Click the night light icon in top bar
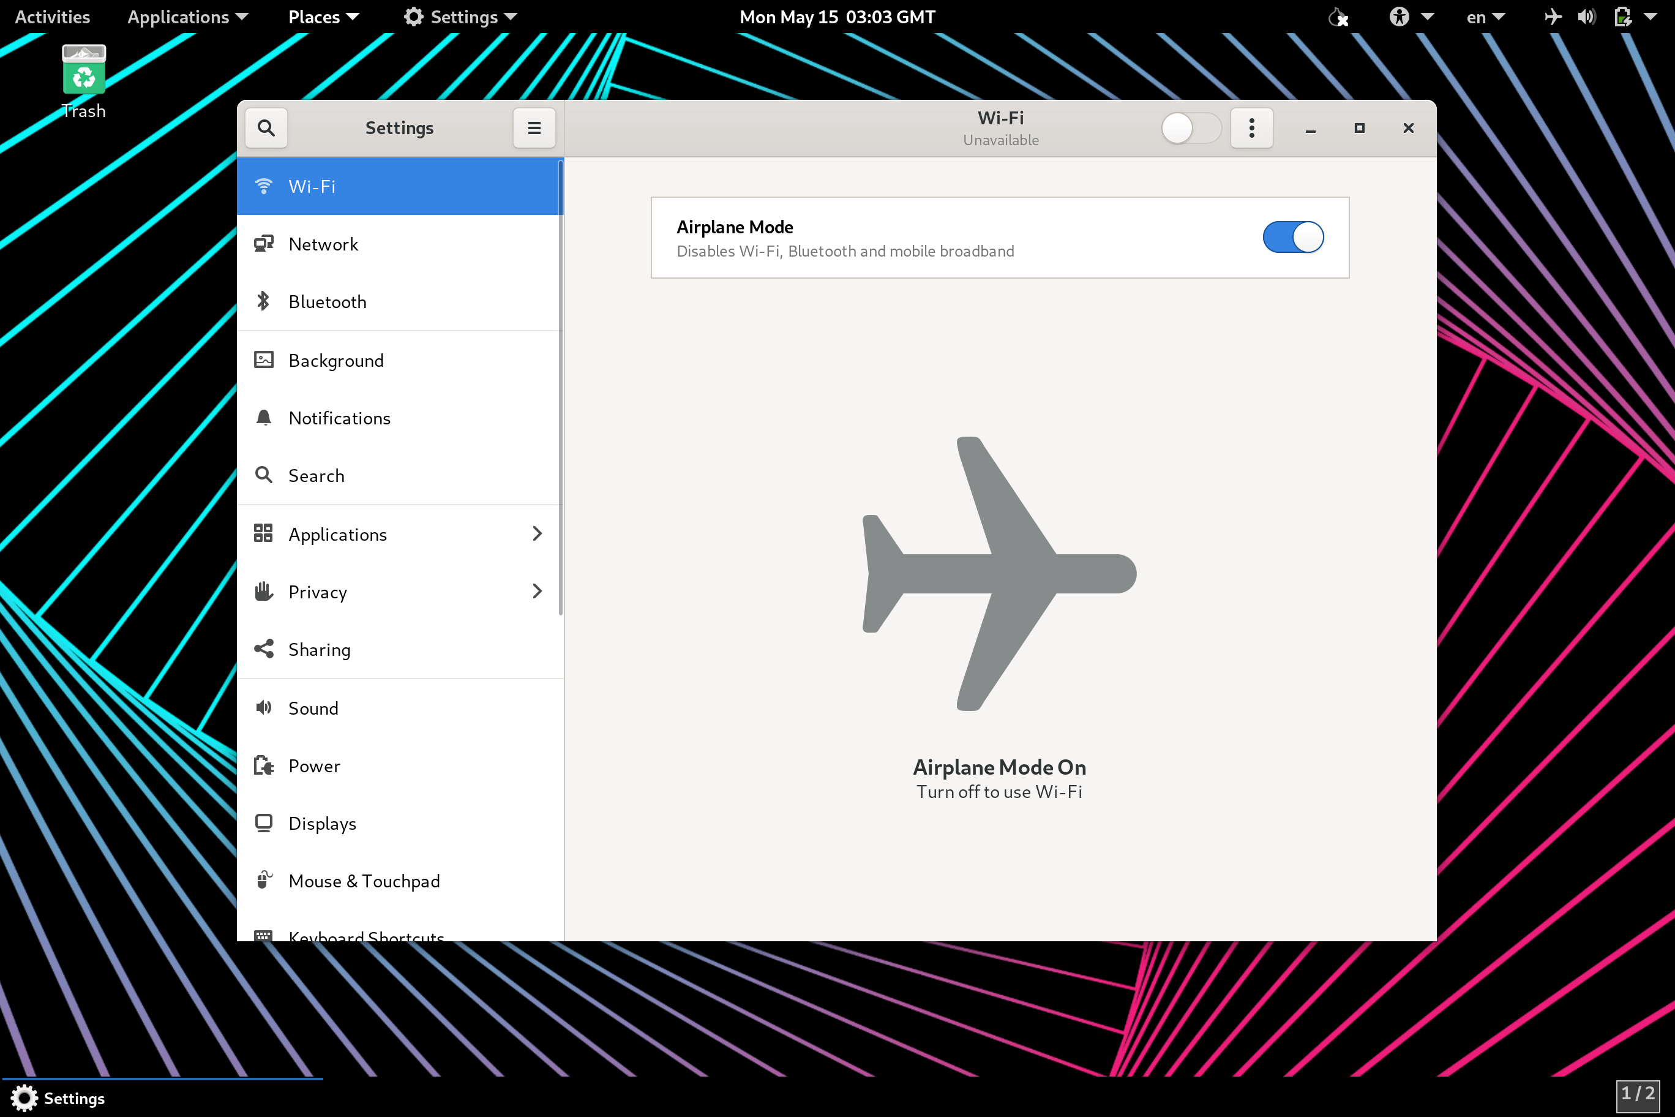1675x1117 pixels. [x=1339, y=17]
